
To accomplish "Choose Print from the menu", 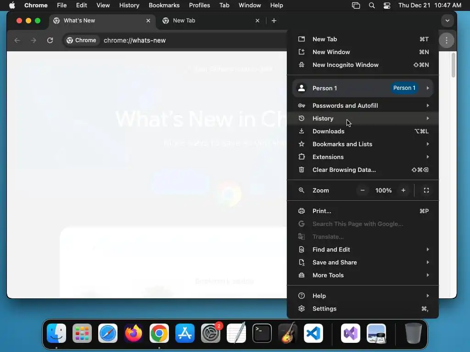I will pos(363,211).
